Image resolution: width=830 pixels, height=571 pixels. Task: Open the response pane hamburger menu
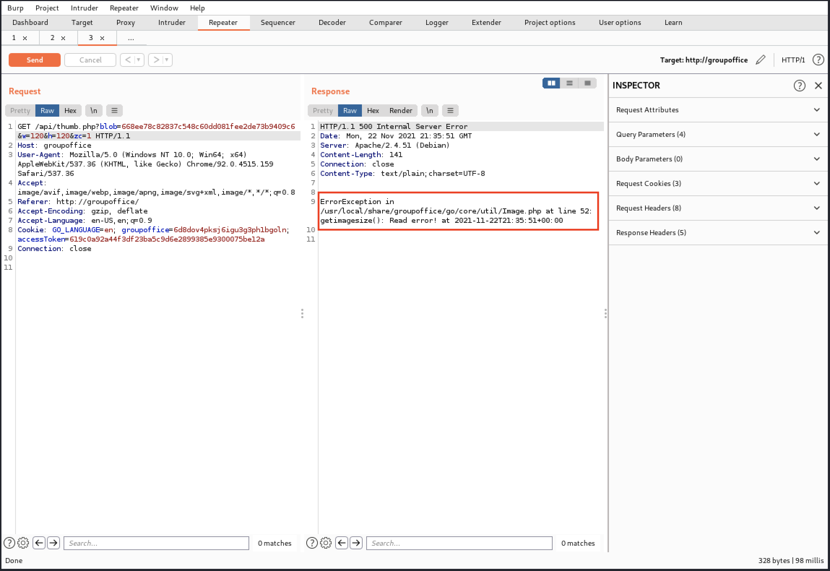click(x=450, y=111)
